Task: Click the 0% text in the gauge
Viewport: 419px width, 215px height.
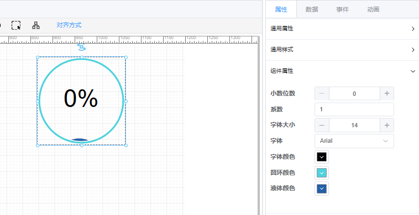Action: click(81, 99)
